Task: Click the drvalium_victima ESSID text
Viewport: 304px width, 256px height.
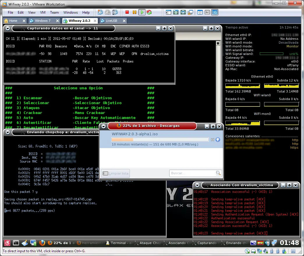Action: click(154, 54)
